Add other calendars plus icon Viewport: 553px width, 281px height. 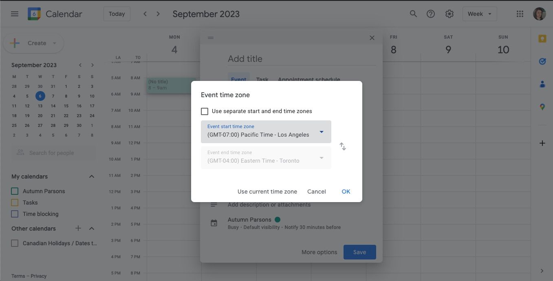tap(78, 229)
